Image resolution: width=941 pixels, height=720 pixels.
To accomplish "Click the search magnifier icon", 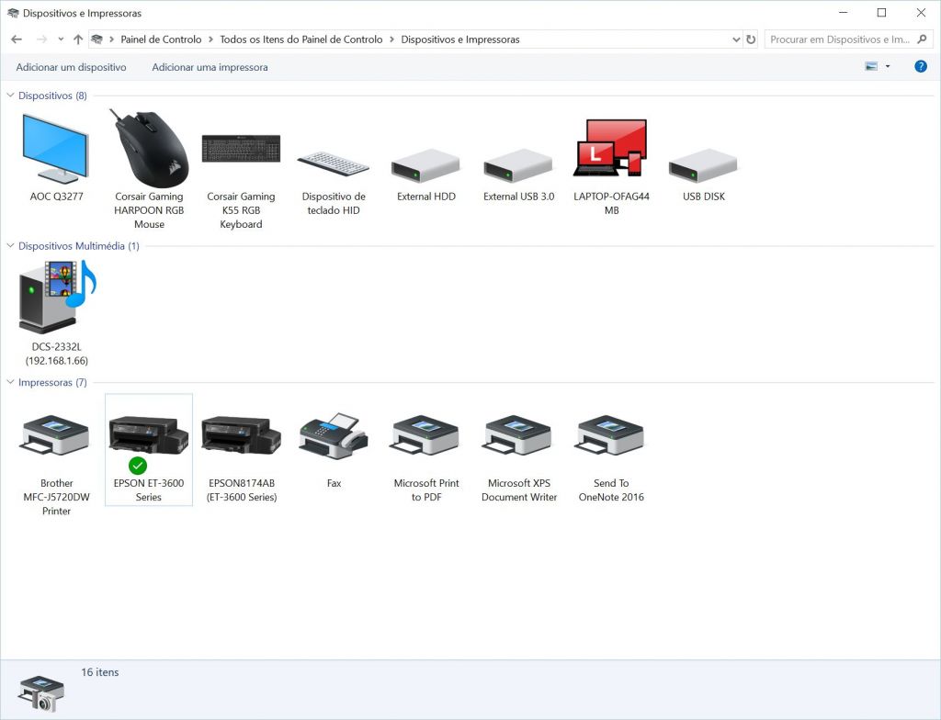I will [923, 39].
